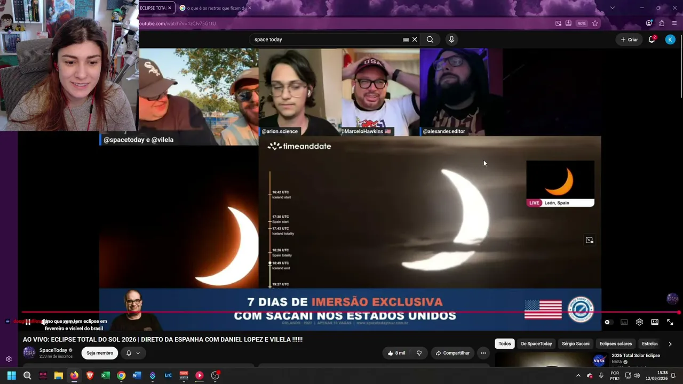
Task: Enter fullscreen mode in the player
Action: tap(670, 322)
